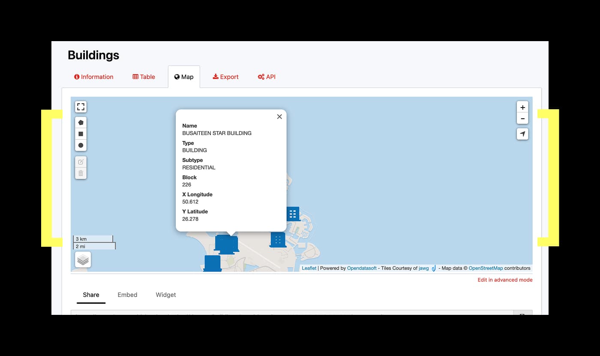600x356 pixels.
Task: Select the draw polygon tool
Action: click(x=81, y=123)
